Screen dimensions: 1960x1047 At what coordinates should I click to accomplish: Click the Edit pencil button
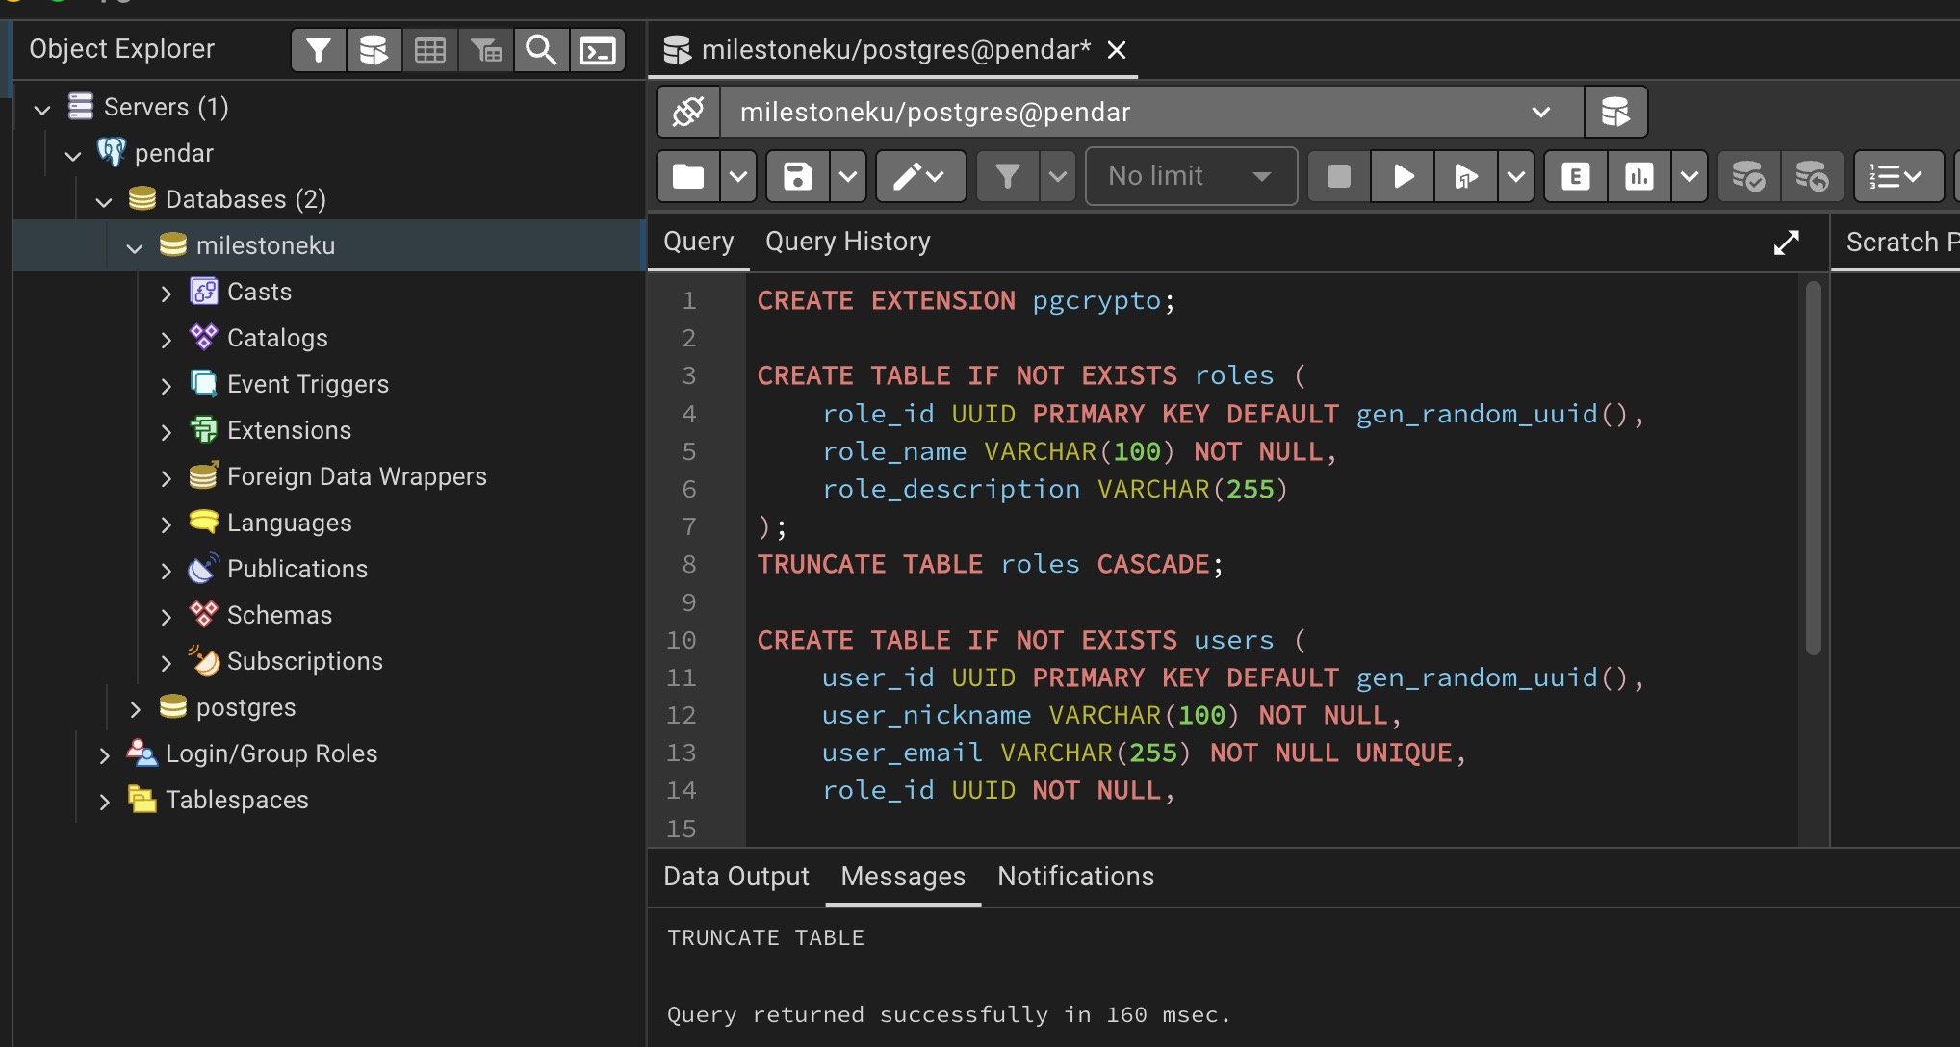coord(920,176)
